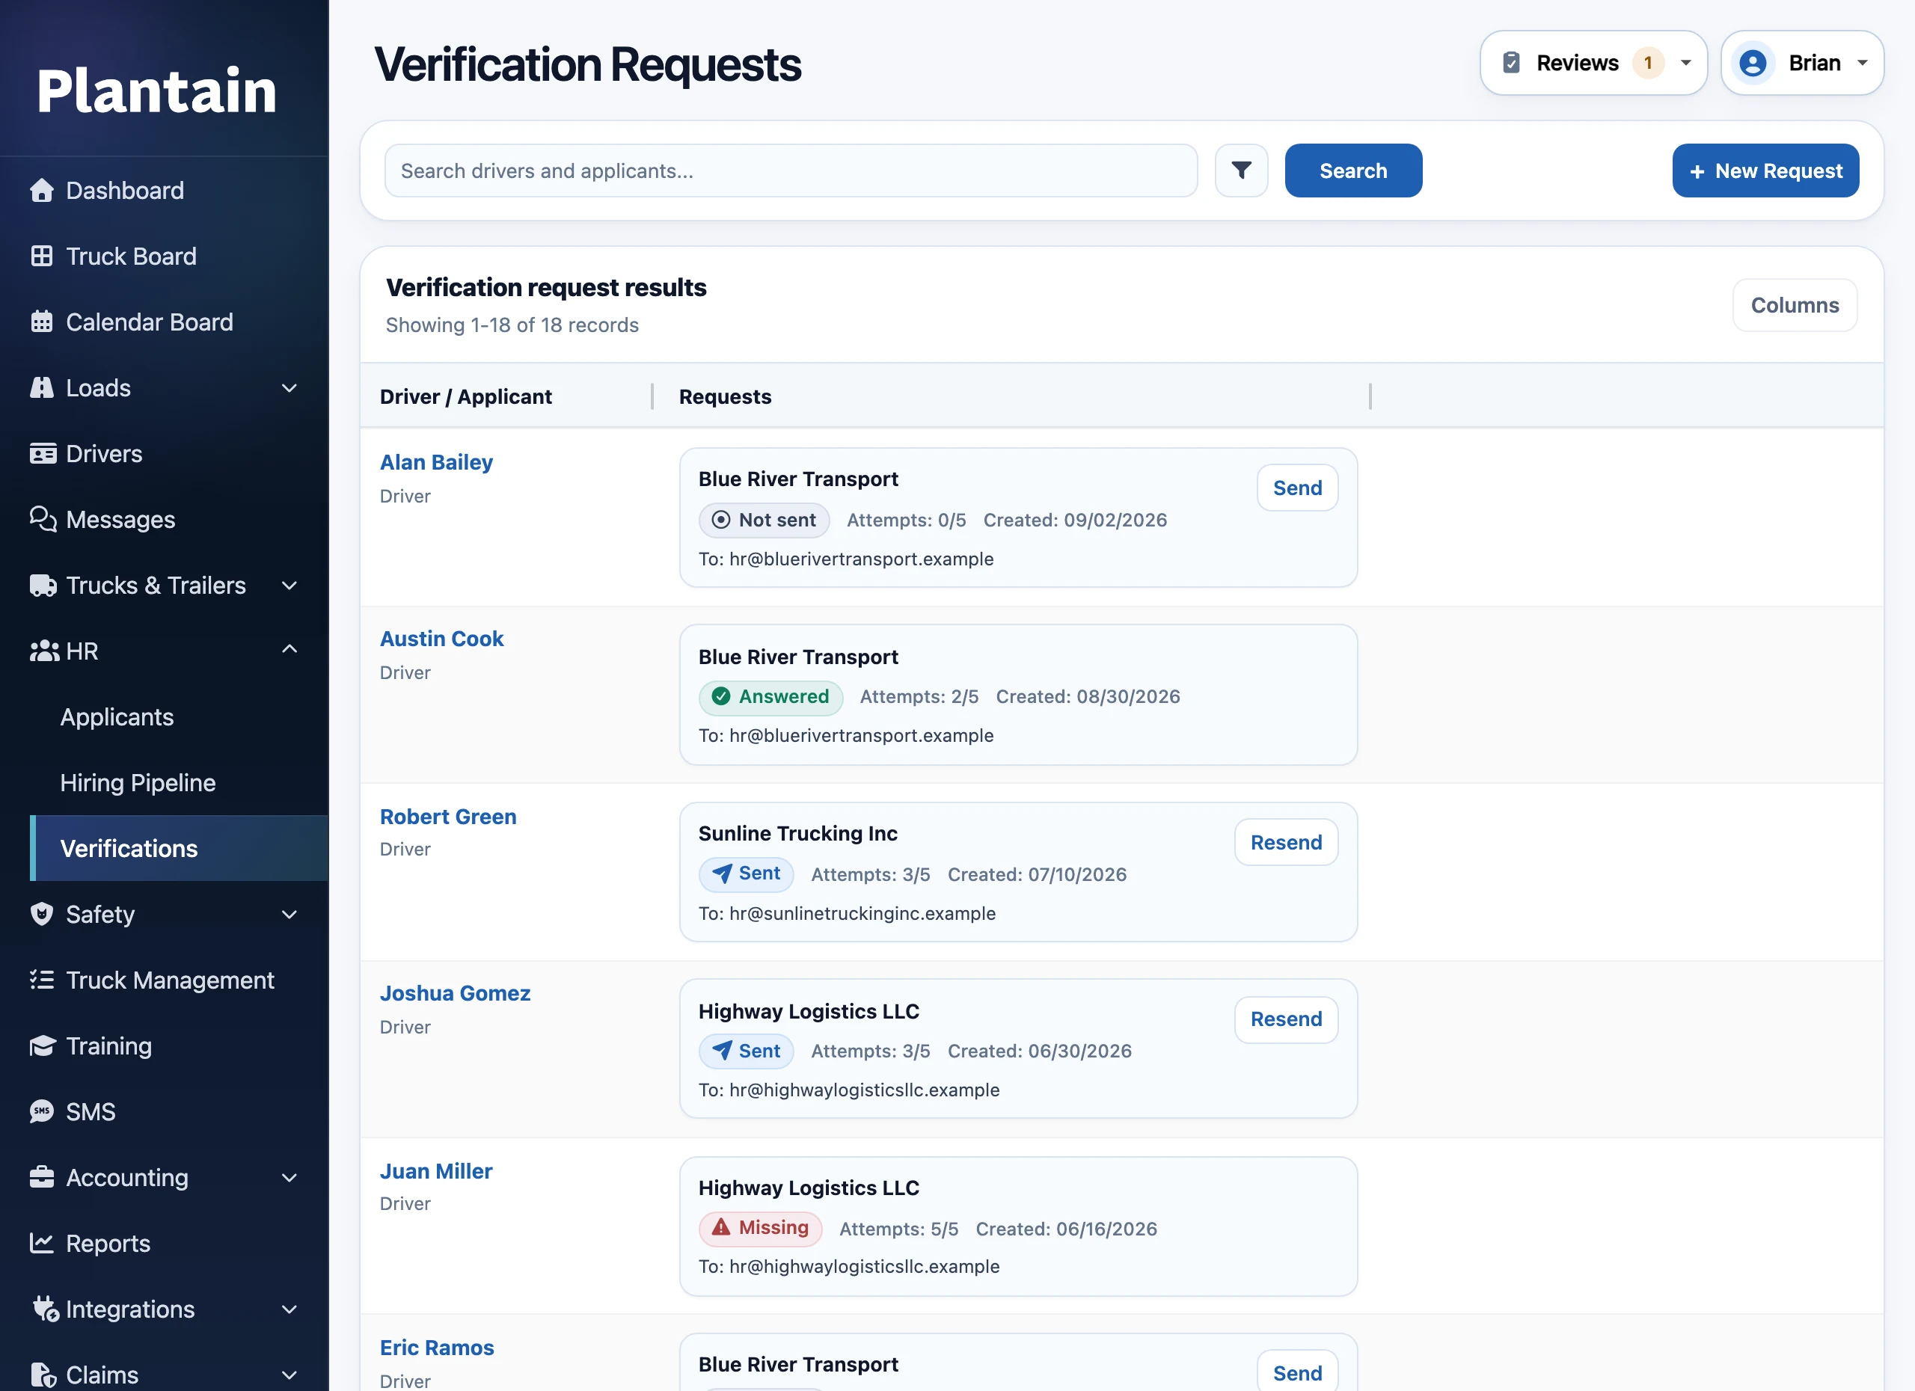Open Juan Miller's driver profile link
Screen dimensions: 1915x1391
pyautogui.click(x=435, y=1170)
